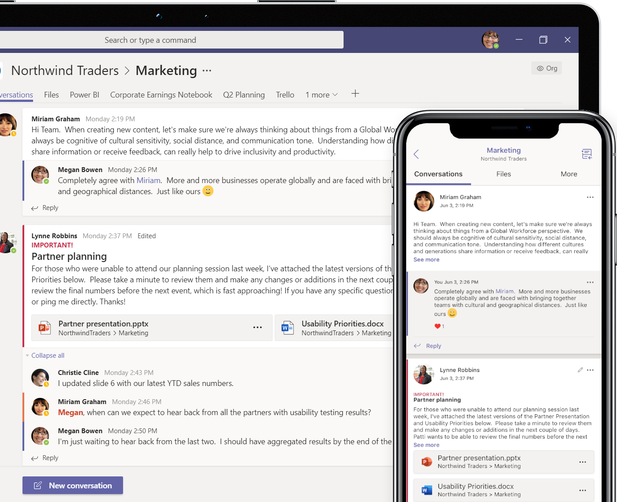Reply to the Partner planning thread on desktop
617x502 pixels.
tap(45, 458)
